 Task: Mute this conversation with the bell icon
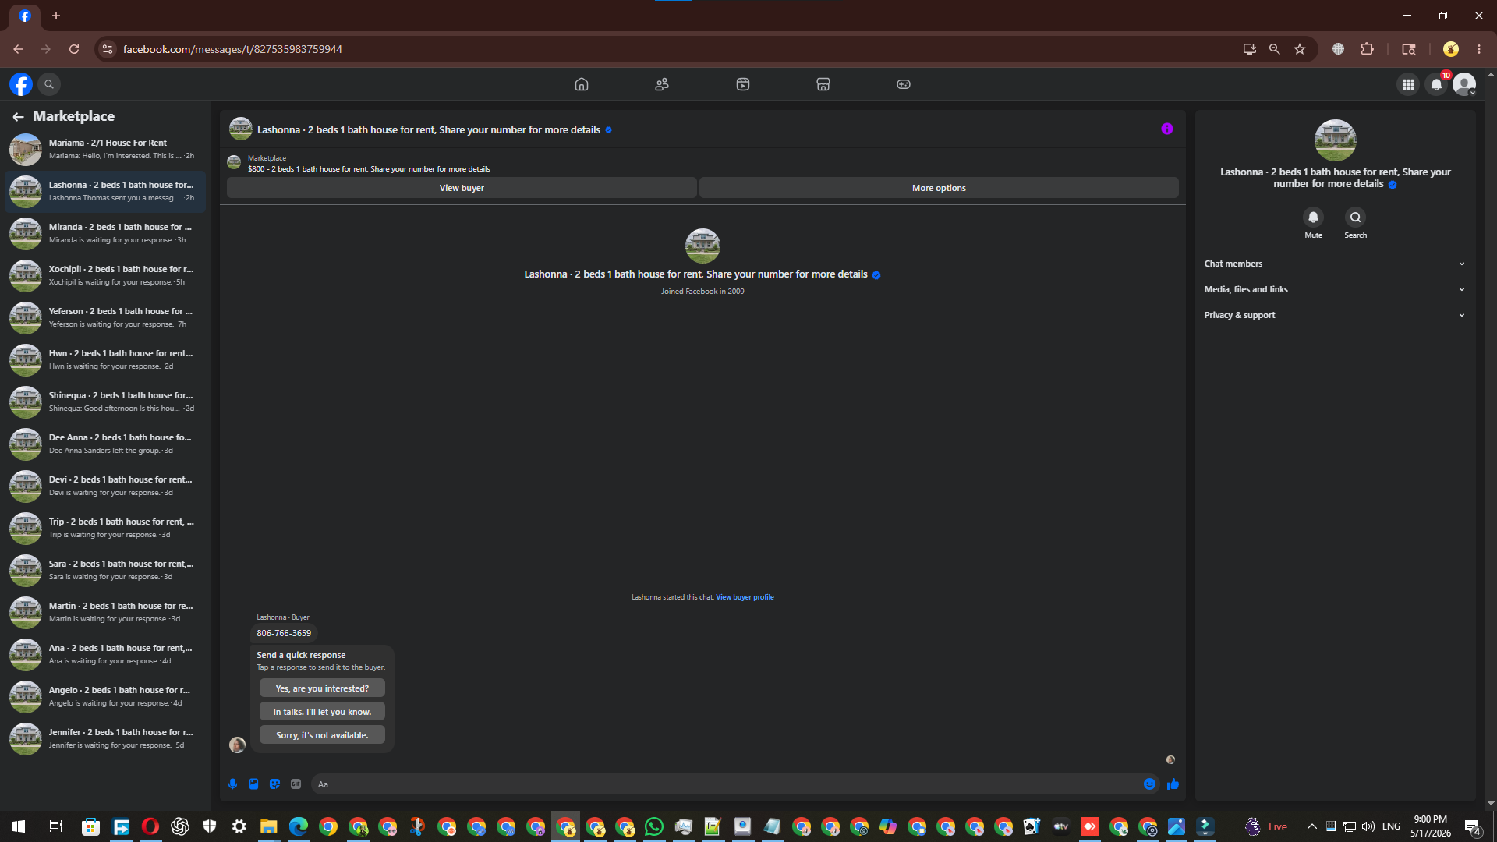pyautogui.click(x=1314, y=218)
